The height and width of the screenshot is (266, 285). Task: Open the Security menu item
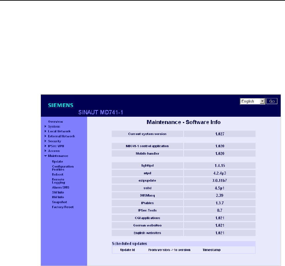(x=55, y=141)
